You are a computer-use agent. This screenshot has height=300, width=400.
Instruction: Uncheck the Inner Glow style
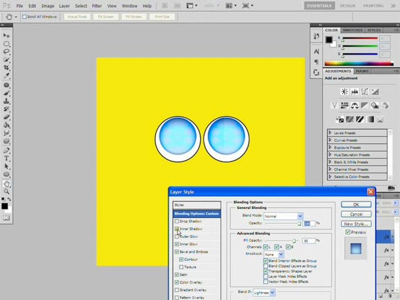(x=177, y=244)
